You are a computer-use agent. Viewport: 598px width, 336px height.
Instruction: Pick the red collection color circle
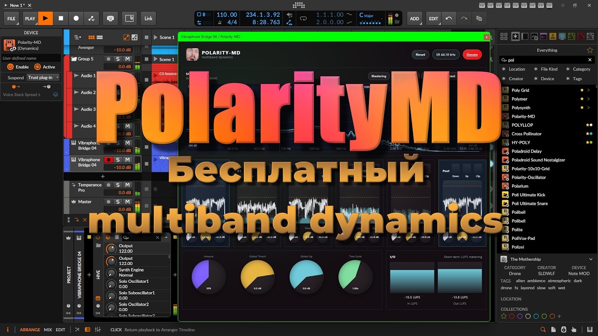click(512, 316)
